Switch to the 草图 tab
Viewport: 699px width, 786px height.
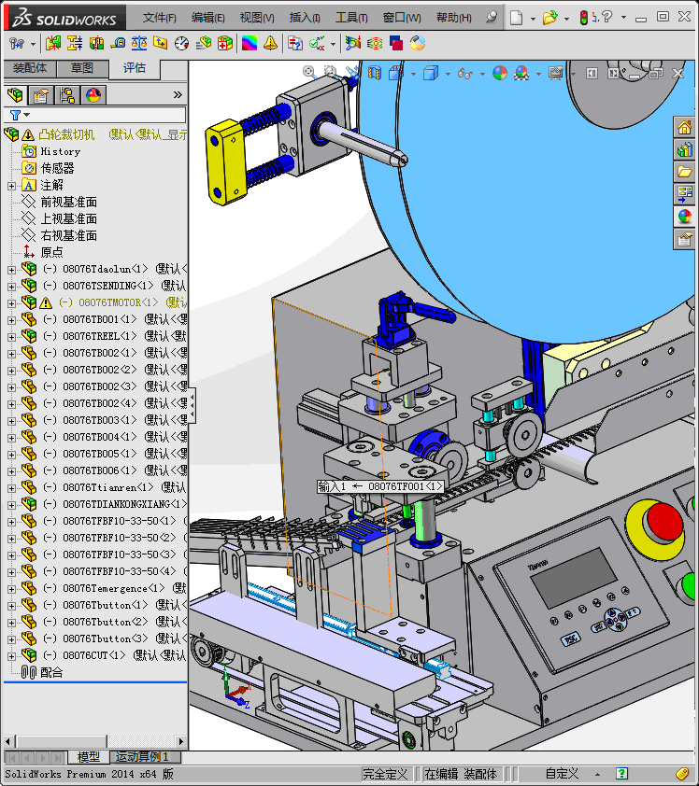point(82,67)
